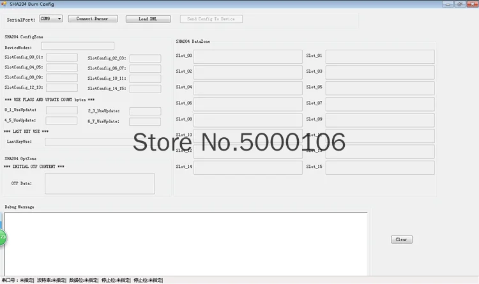Click the 4_5_UseUpdate input box
Viewport: 479px width, 284px height.
click(x=61, y=121)
